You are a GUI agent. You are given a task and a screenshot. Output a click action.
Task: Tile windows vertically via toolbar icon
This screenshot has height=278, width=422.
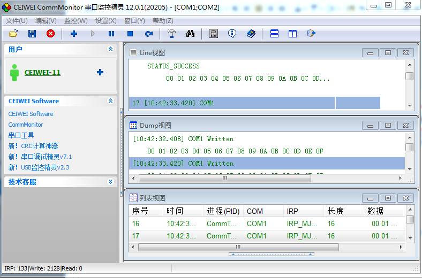[292, 34]
